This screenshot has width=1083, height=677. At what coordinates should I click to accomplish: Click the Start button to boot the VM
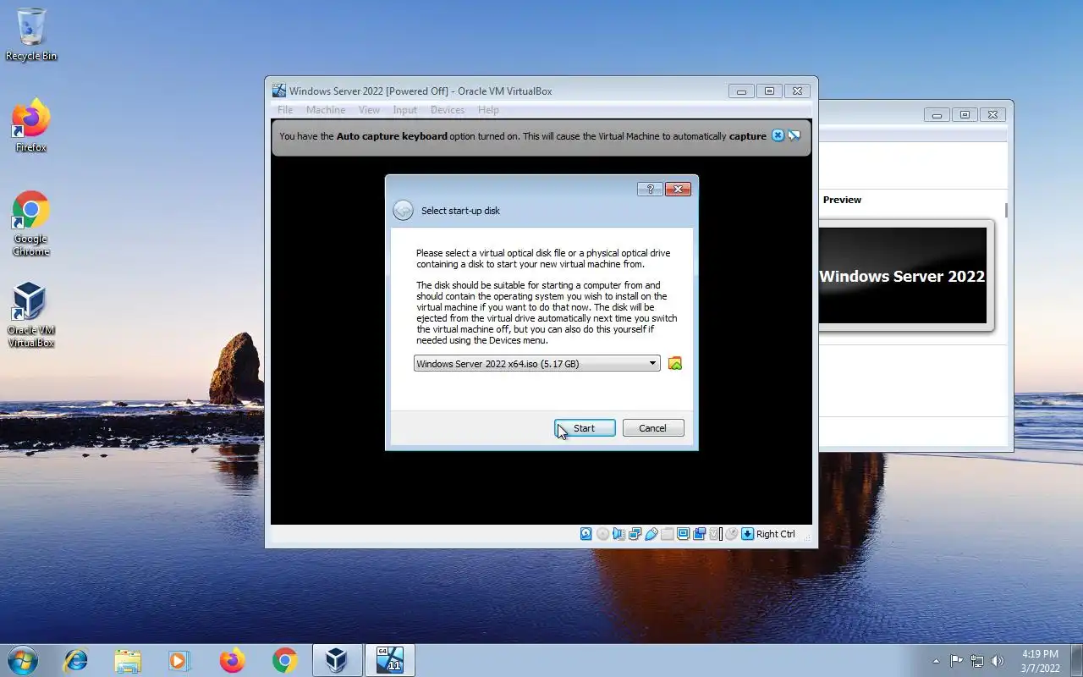pyautogui.click(x=585, y=428)
